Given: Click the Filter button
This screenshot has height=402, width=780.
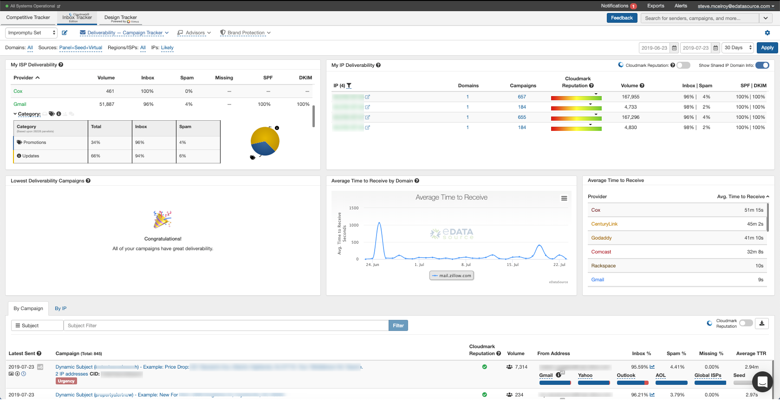Looking at the screenshot, I should pyautogui.click(x=398, y=326).
